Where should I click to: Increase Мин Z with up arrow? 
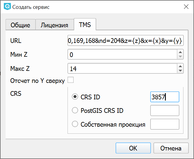[x=180, y=53]
